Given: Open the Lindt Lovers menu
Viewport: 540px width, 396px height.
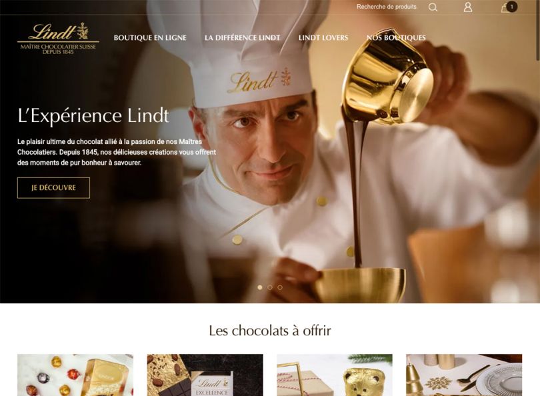Looking at the screenshot, I should [x=323, y=37].
